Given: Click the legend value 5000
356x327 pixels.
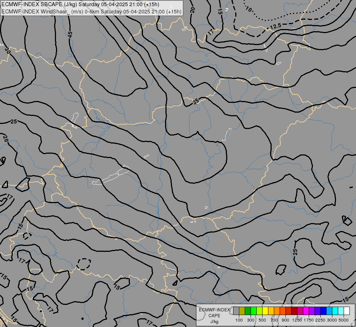Looking at the screenshot, I should [344, 320].
